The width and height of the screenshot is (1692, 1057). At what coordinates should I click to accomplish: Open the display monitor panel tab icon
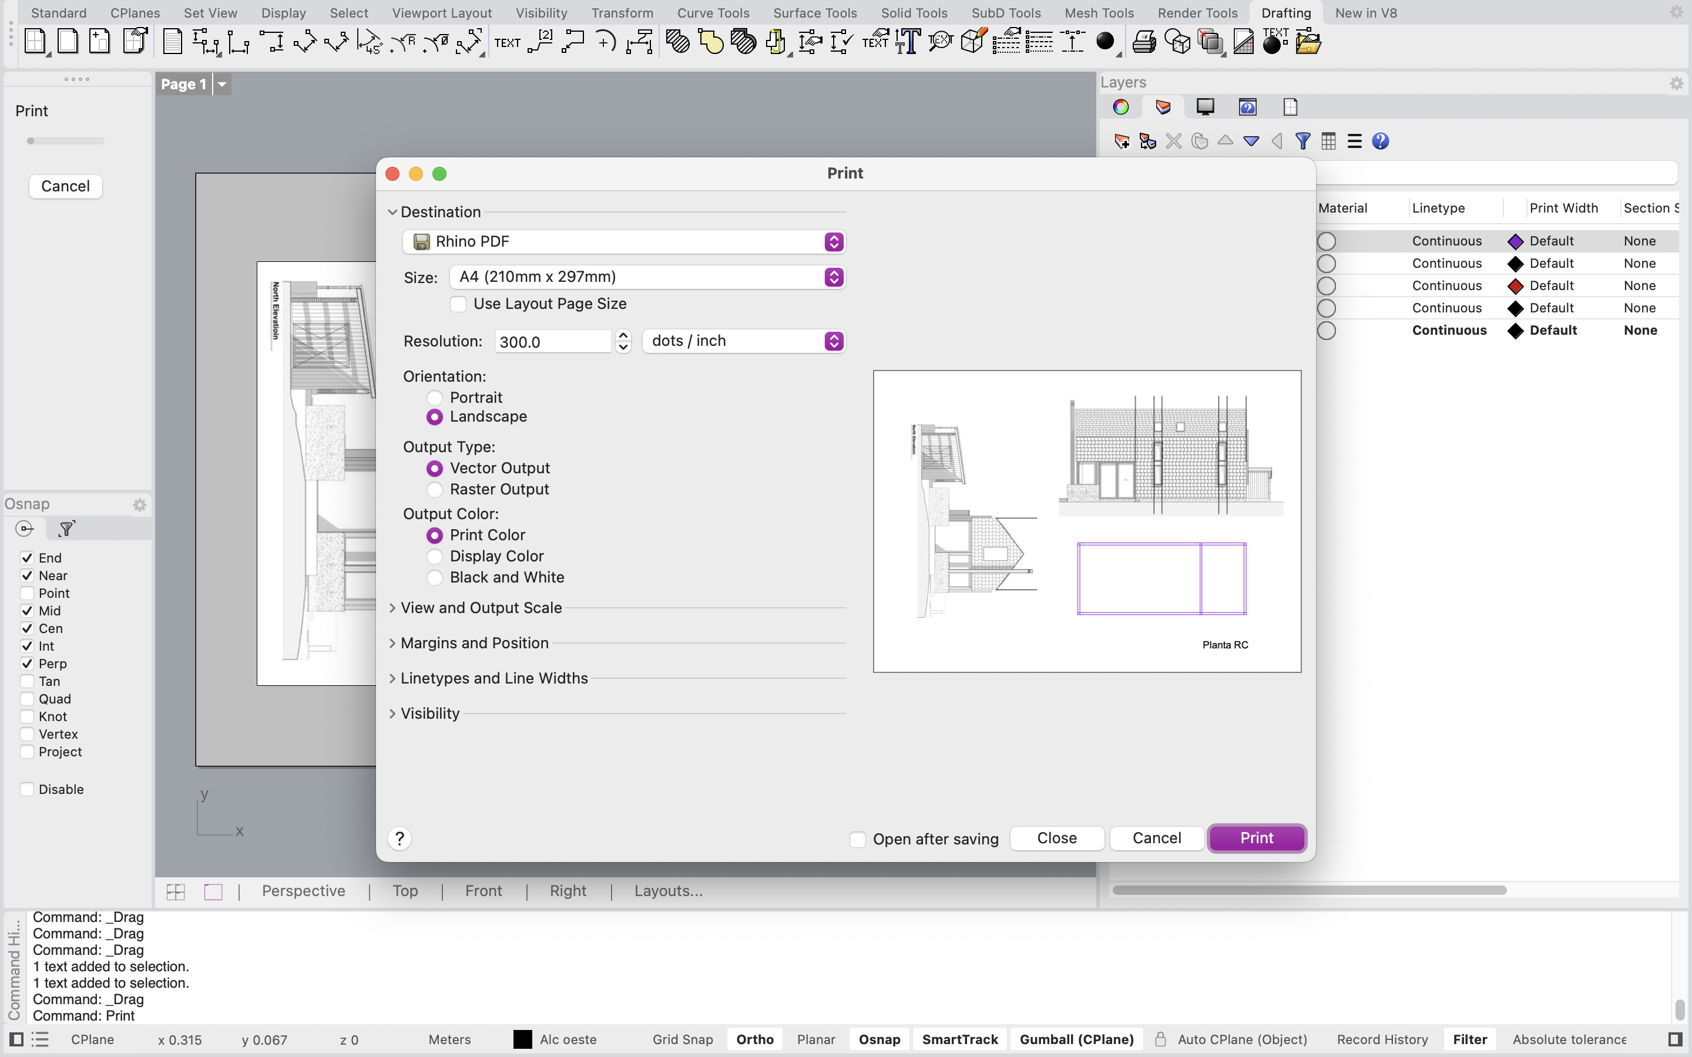point(1205,107)
